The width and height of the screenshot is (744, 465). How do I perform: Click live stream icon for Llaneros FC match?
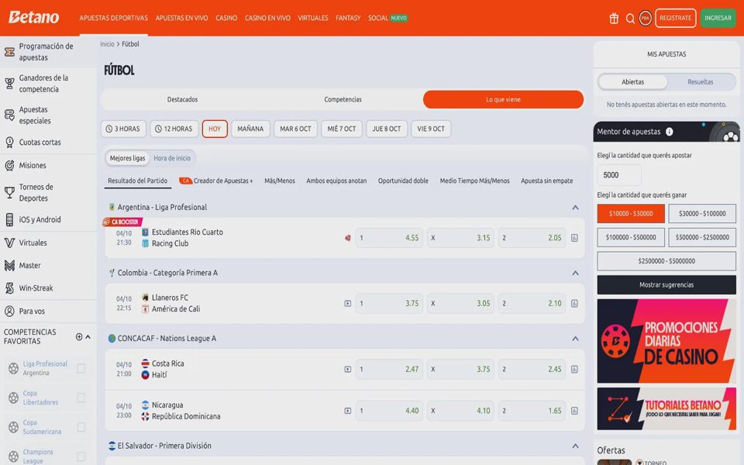point(348,303)
